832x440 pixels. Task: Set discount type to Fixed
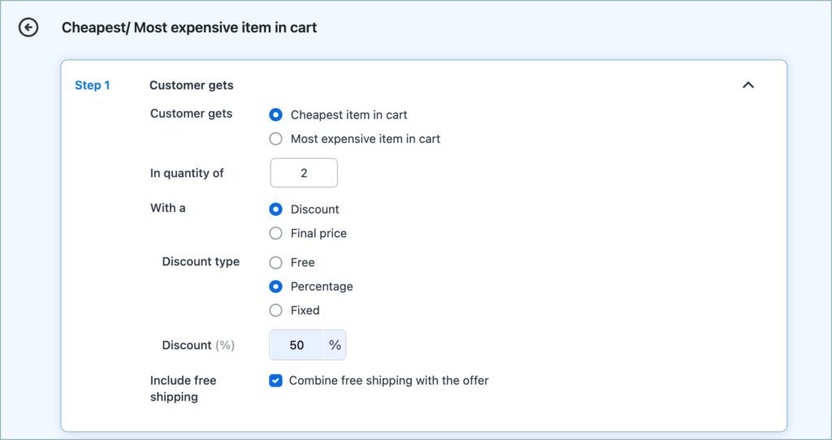[x=275, y=310]
